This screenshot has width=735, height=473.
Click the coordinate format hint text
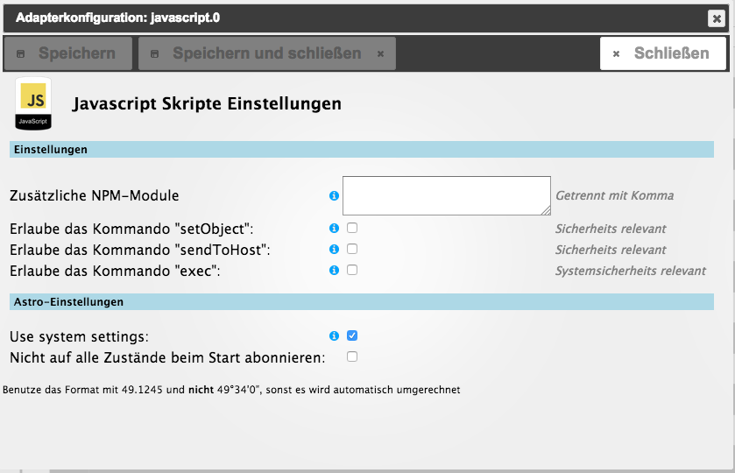pos(231,390)
